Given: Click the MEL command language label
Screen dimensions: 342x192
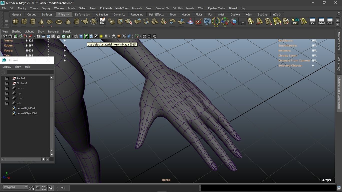Looking at the screenshot, I should click(x=63, y=188).
